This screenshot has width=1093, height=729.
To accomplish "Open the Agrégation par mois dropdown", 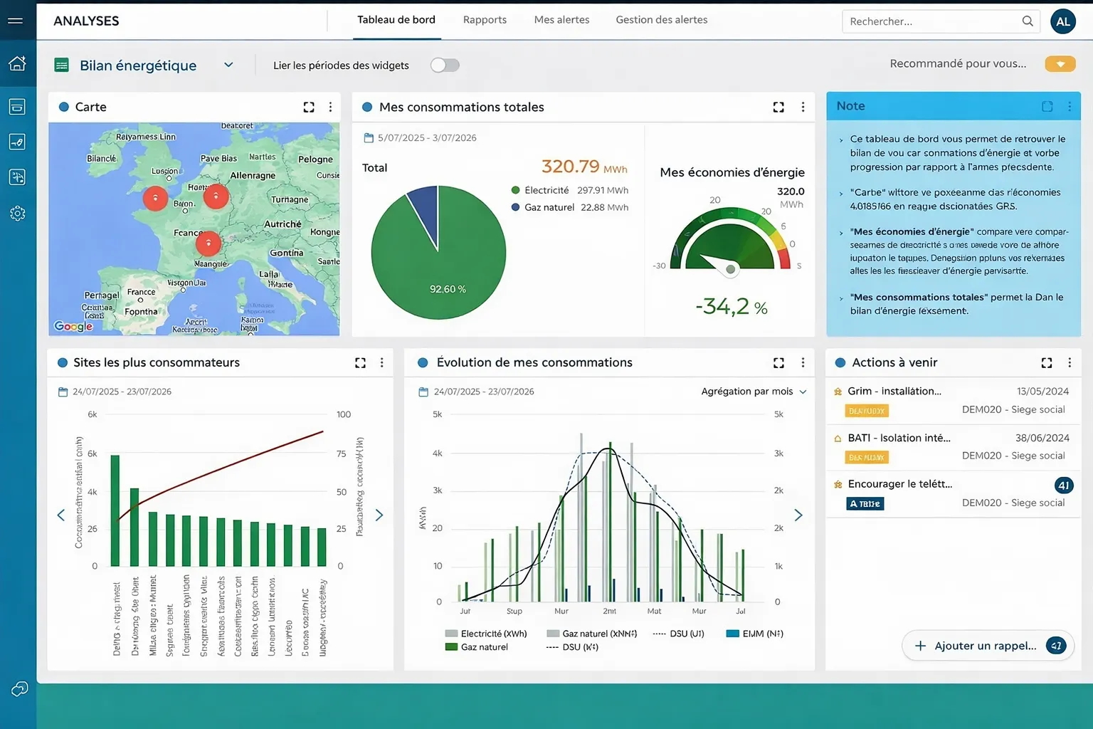I will point(753,392).
